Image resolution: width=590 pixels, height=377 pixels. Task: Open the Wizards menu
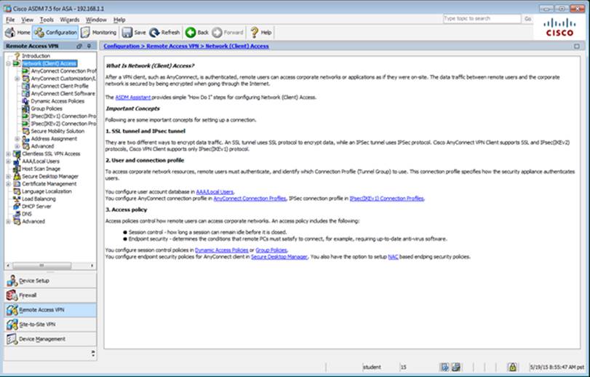click(69, 19)
